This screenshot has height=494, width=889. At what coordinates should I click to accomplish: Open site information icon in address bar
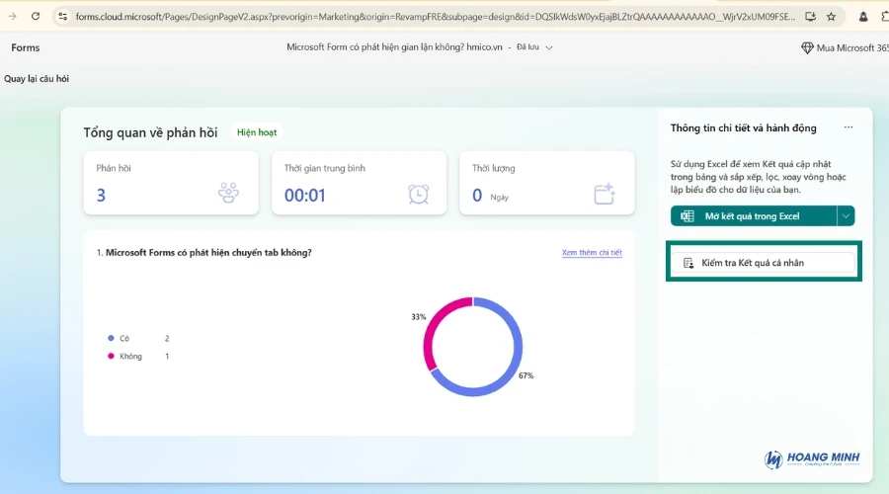click(63, 17)
